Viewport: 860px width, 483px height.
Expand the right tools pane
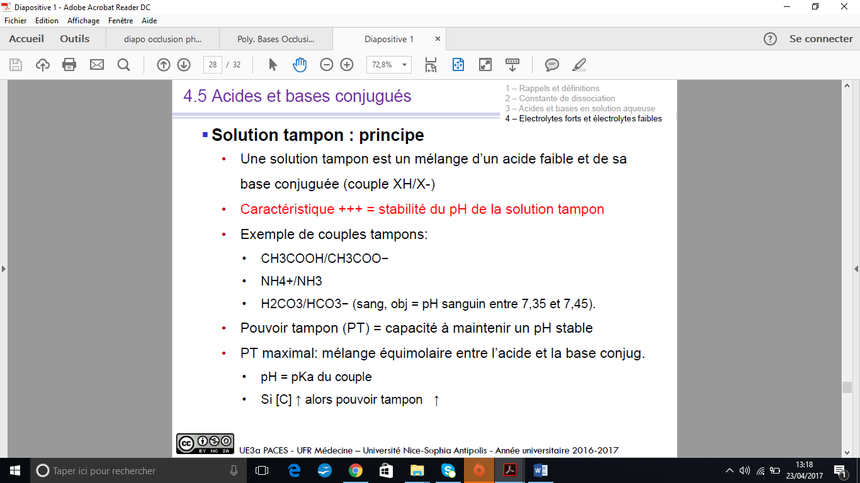pyautogui.click(x=856, y=269)
